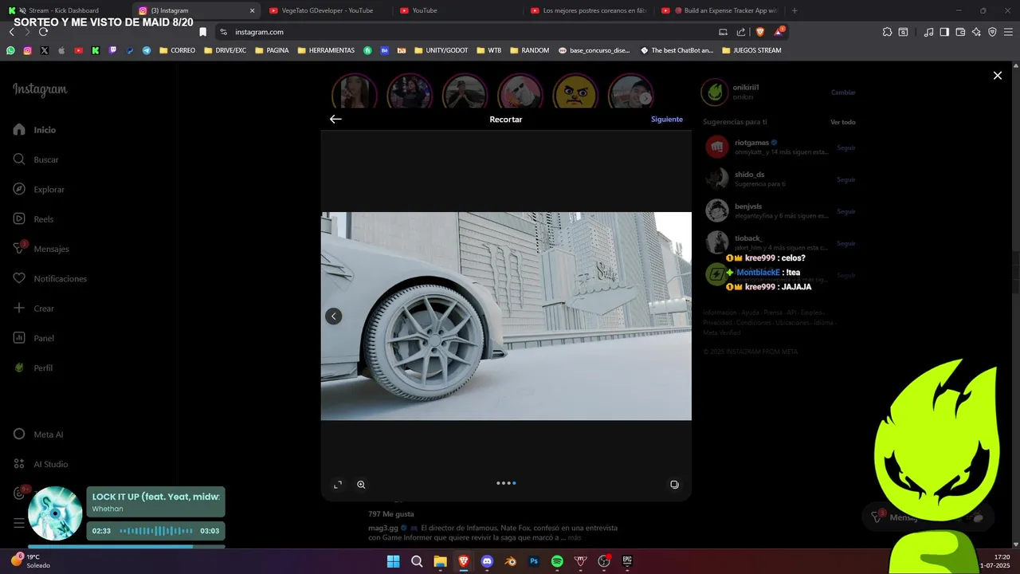Click the Instagram logo wordmark
1020x574 pixels.
[x=40, y=90]
